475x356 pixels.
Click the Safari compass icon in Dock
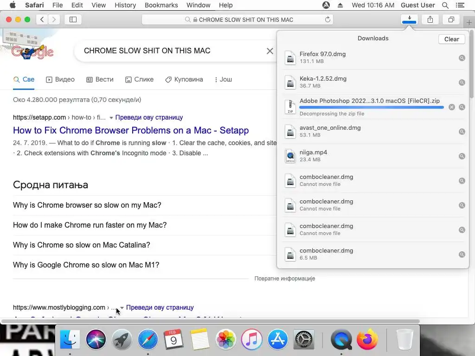click(x=148, y=339)
